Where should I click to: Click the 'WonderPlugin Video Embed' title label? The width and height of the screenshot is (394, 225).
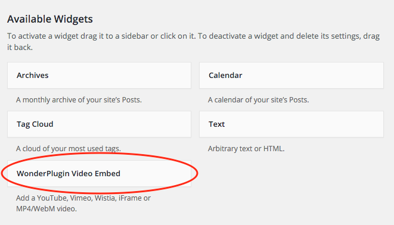pos(69,174)
